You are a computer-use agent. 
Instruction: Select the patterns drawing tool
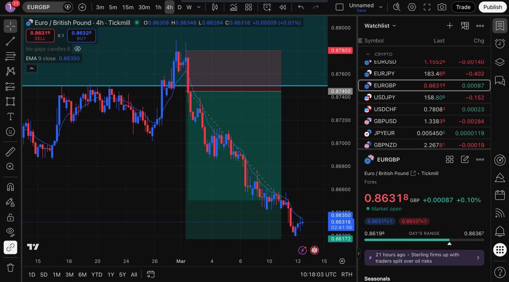pyautogui.click(x=11, y=71)
